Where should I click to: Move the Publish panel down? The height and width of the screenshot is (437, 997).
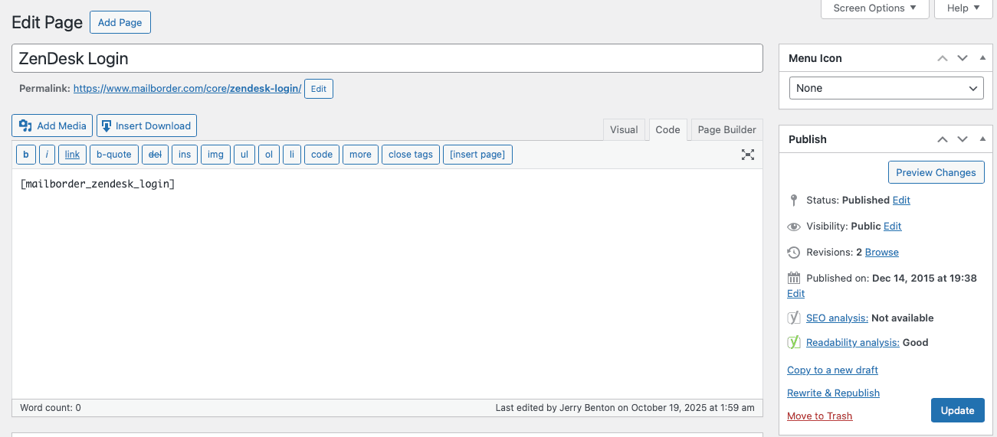click(x=963, y=139)
